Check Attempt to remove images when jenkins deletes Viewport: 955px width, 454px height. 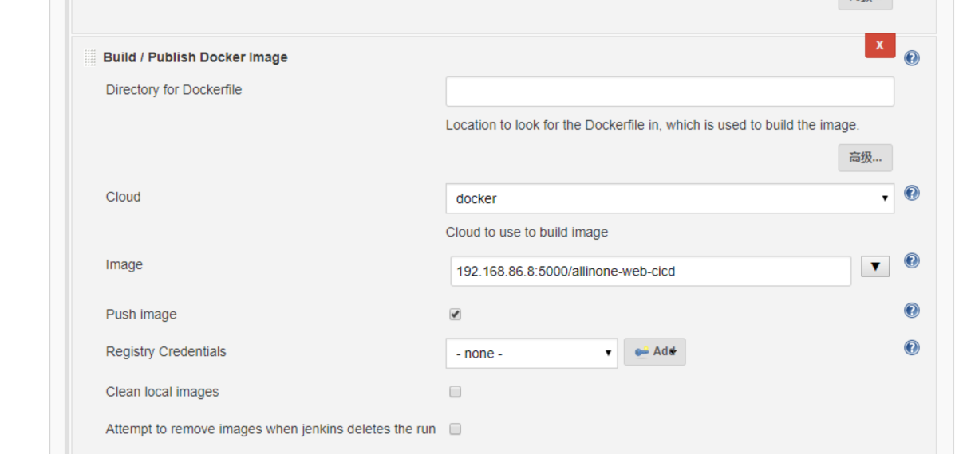(456, 429)
